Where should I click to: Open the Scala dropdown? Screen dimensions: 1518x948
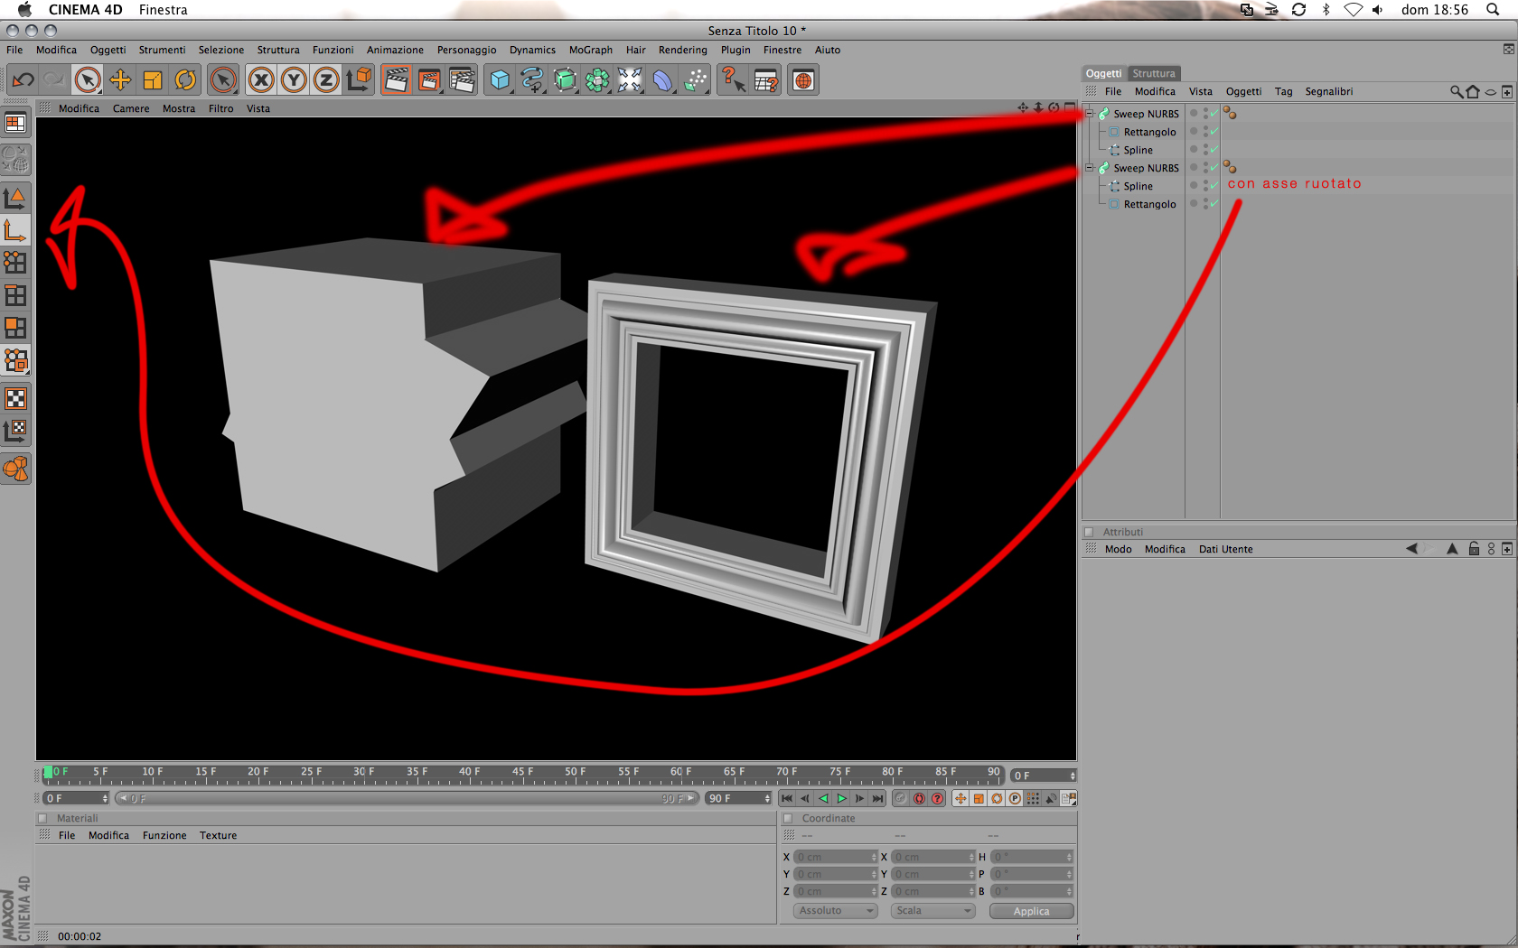(x=933, y=911)
